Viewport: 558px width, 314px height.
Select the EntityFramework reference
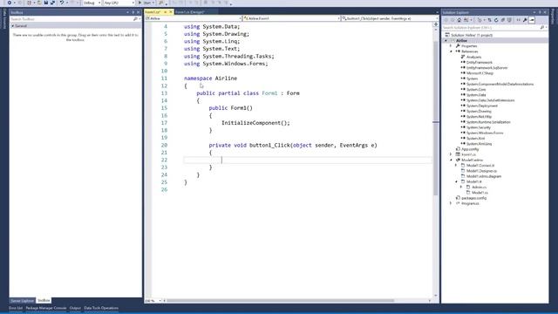click(480, 62)
